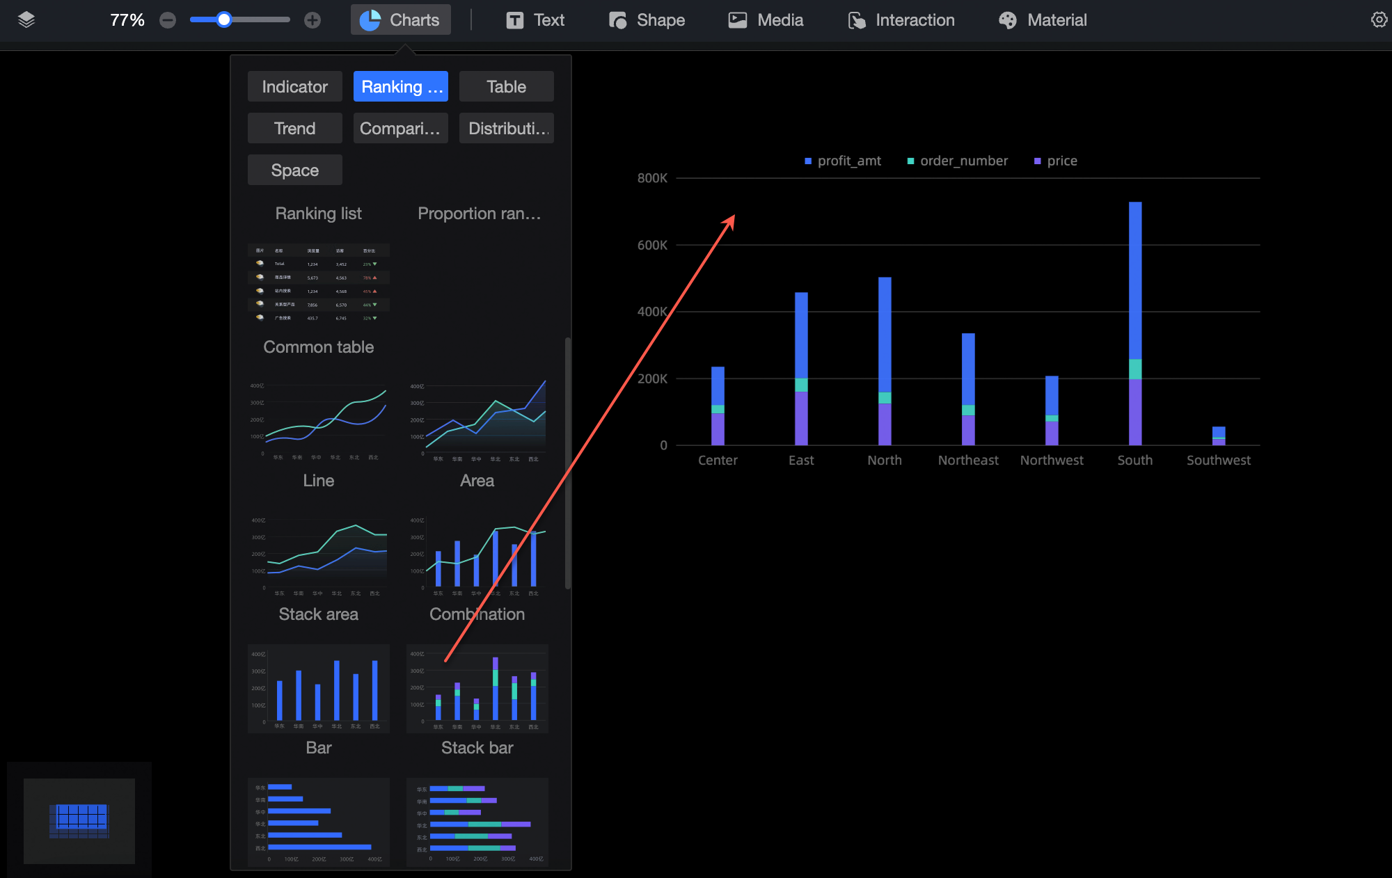Open the settings gear icon
The image size is (1392, 878).
(x=1378, y=19)
